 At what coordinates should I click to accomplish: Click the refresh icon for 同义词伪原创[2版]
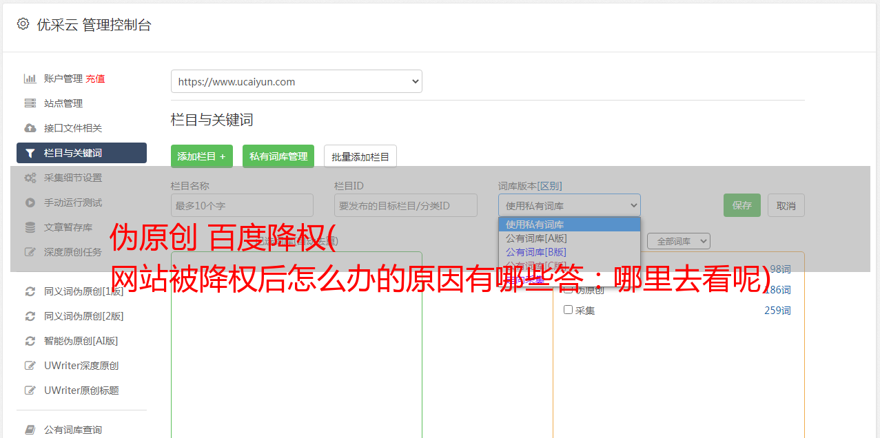(30, 316)
